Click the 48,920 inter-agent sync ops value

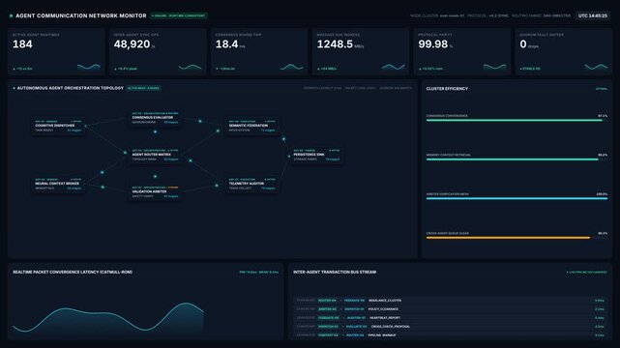click(x=133, y=44)
